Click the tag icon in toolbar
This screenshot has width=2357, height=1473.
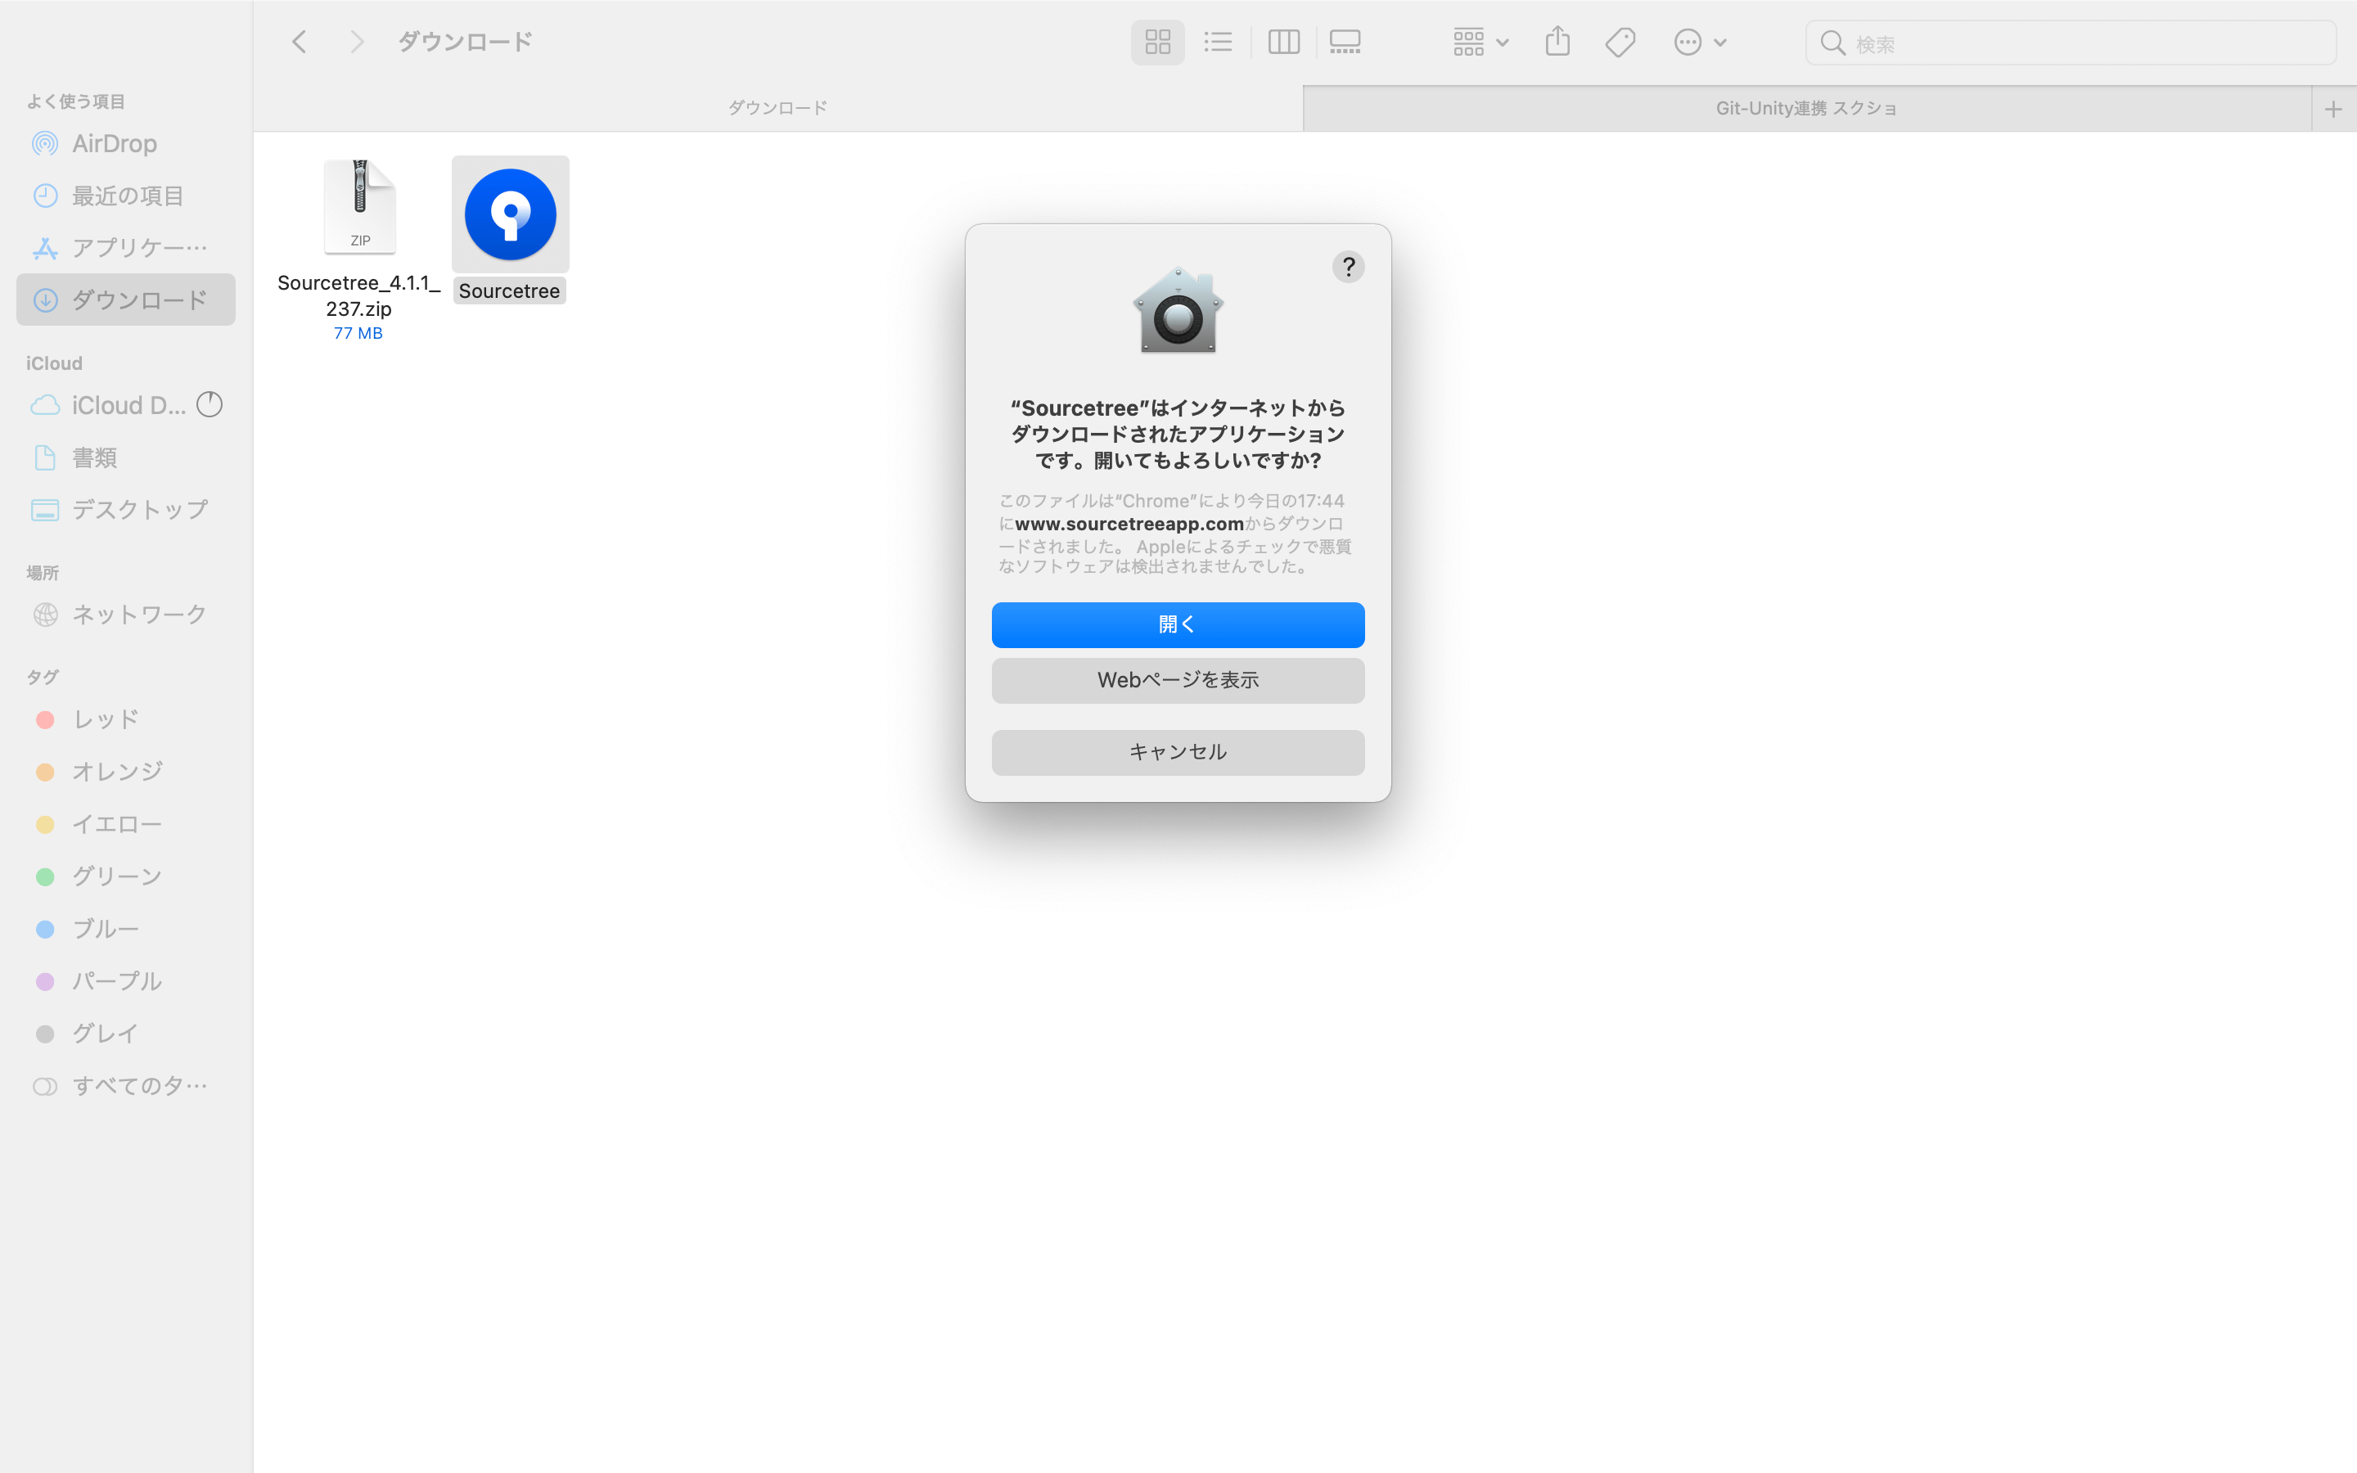click(x=1620, y=42)
